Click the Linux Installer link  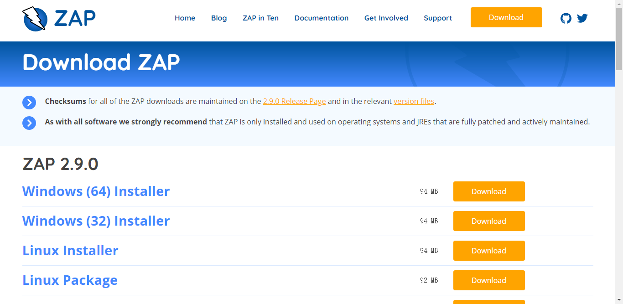click(70, 250)
